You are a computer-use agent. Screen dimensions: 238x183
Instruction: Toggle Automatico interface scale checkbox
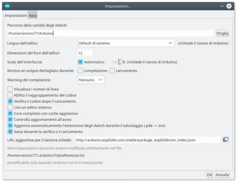pyautogui.click(x=80, y=62)
